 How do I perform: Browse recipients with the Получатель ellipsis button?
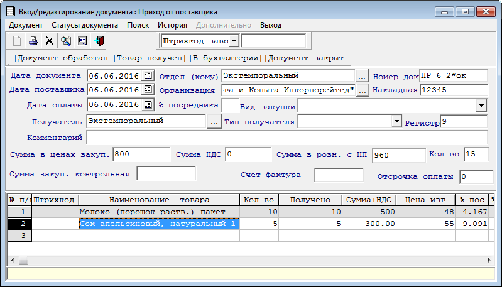(214, 122)
